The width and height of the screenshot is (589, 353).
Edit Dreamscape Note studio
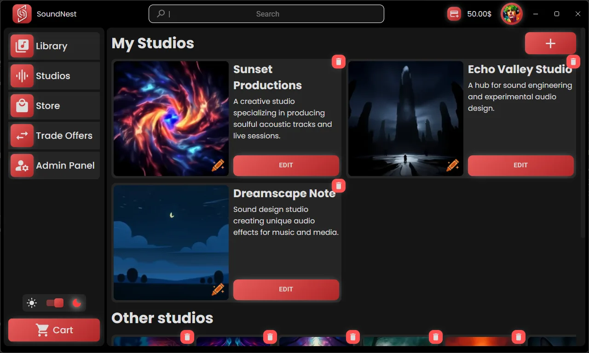click(286, 290)
